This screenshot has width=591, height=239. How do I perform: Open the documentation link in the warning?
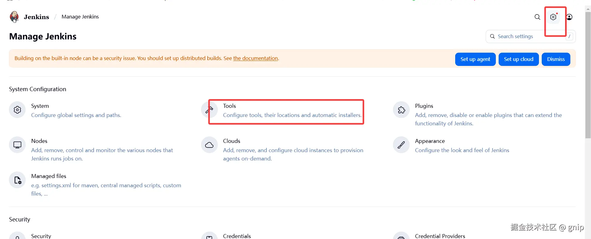point(255,58)
